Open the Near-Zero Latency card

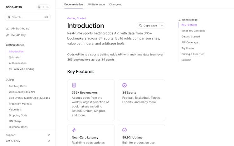tap(91, 135)
